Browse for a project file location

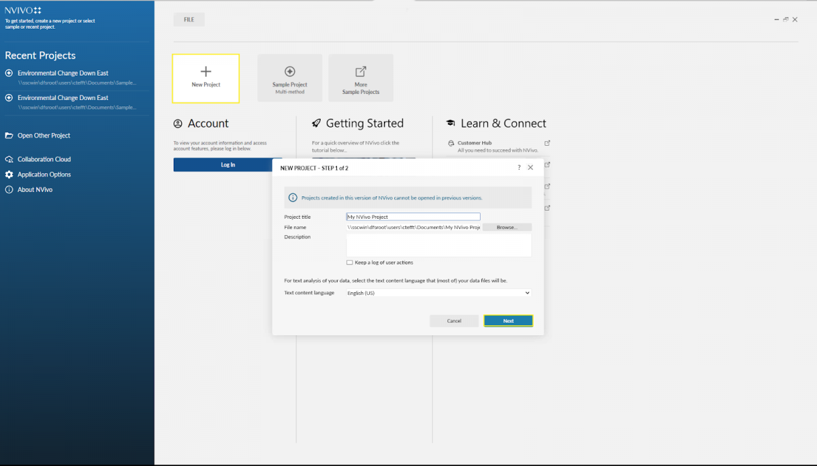pyautogui.click(x=507, y=227)
